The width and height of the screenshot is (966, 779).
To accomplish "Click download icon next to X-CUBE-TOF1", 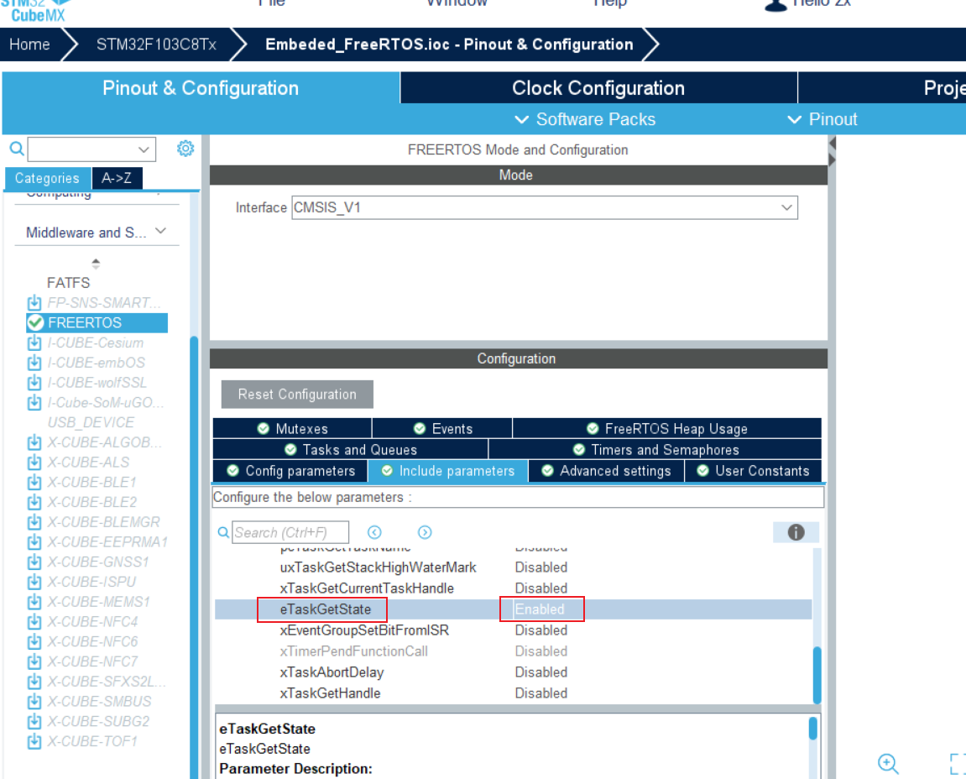I will (x=34, y=741).
